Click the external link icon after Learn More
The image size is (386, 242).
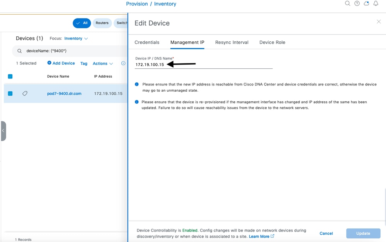(272, 236)
